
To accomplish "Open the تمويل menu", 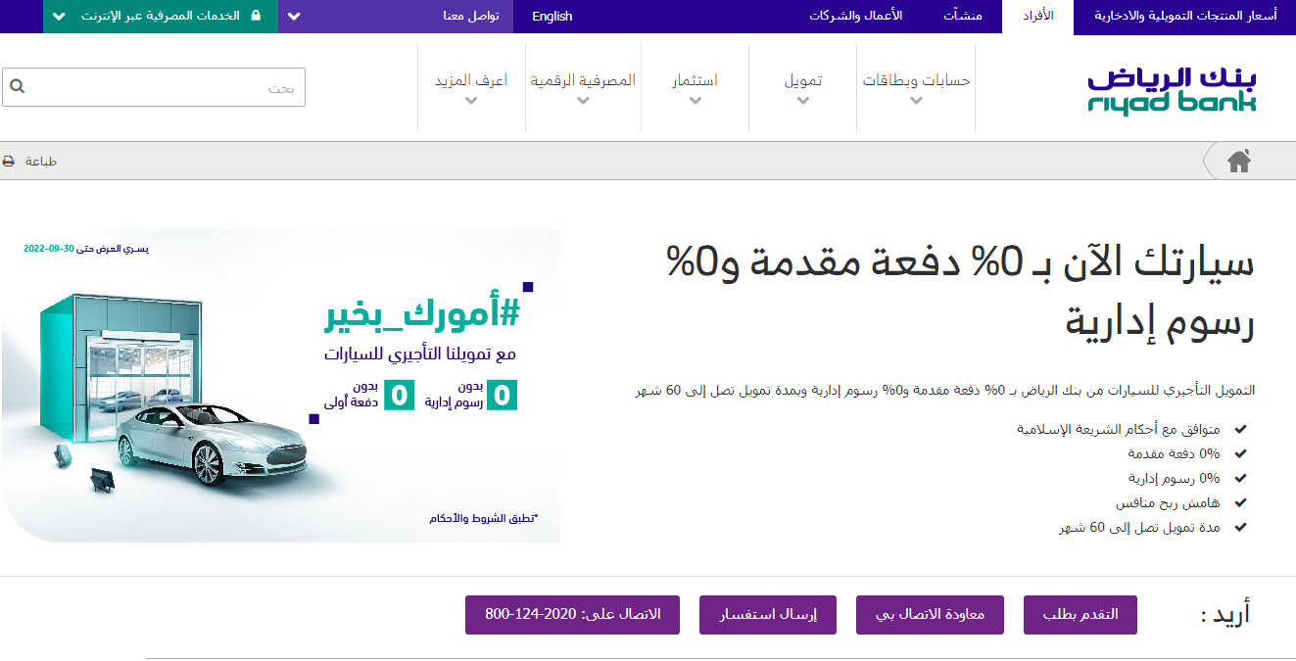I will click(x=803, y=81).
